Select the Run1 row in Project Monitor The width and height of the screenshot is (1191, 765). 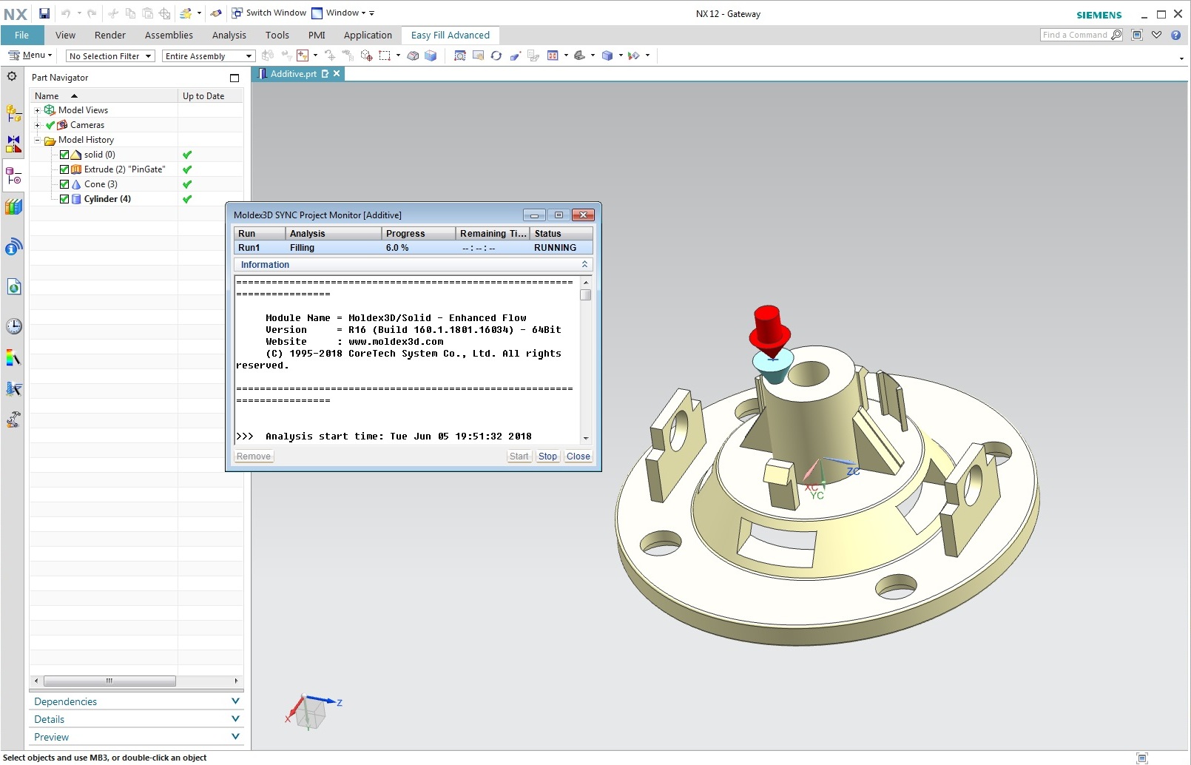[414, 248]
